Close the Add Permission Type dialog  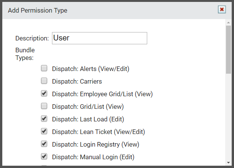tap(222, 10)
